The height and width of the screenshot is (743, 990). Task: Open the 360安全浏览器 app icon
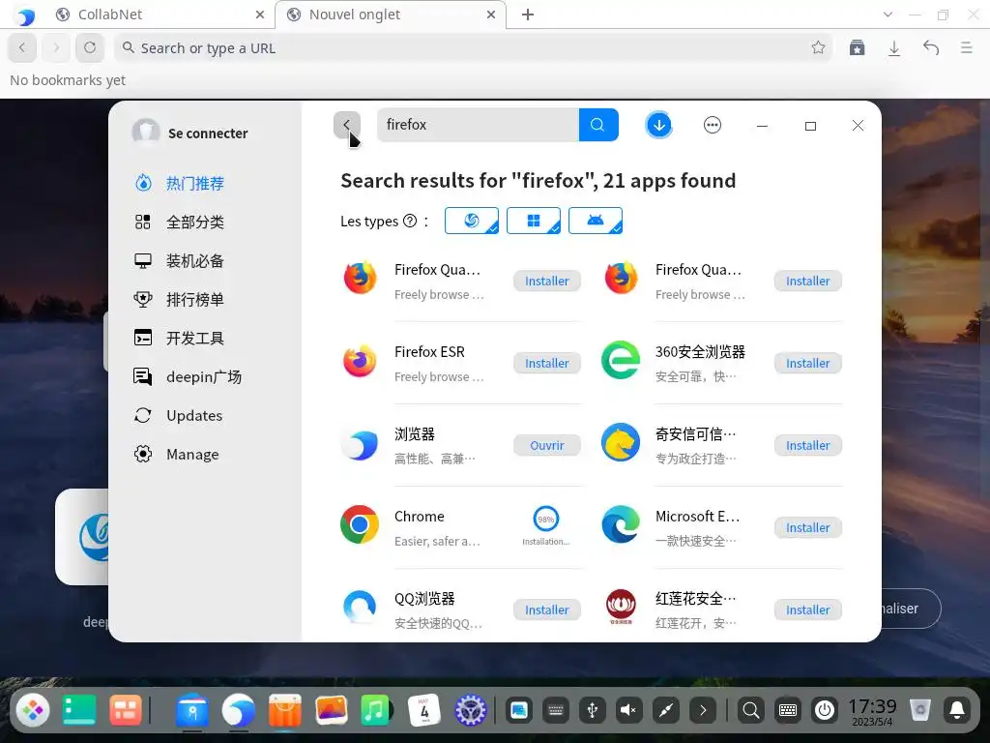click(621, 360)
